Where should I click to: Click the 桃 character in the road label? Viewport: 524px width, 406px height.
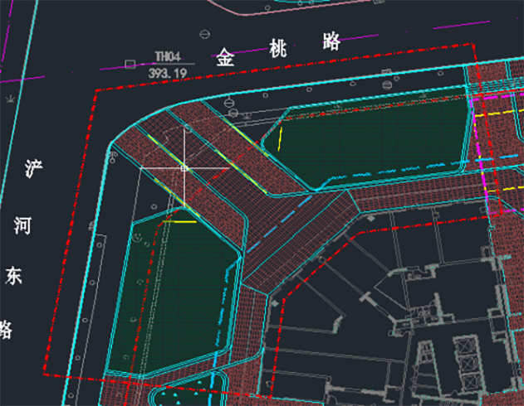pos(277,48)
